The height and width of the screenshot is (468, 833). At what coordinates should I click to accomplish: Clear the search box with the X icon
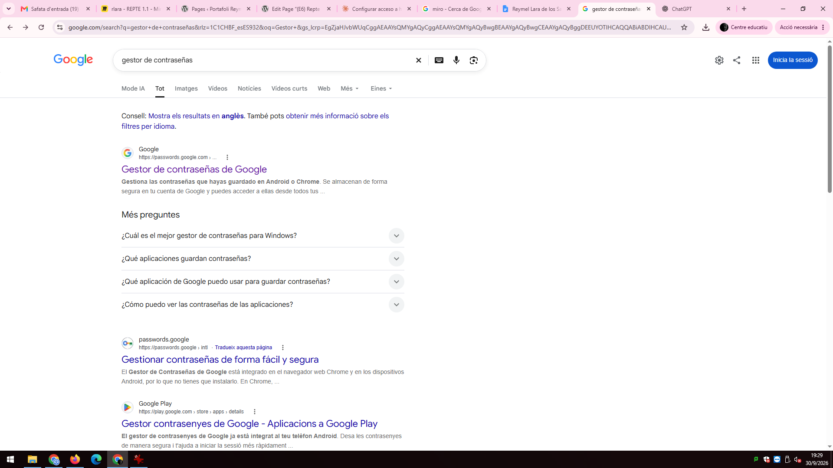(x=418, y=60)
